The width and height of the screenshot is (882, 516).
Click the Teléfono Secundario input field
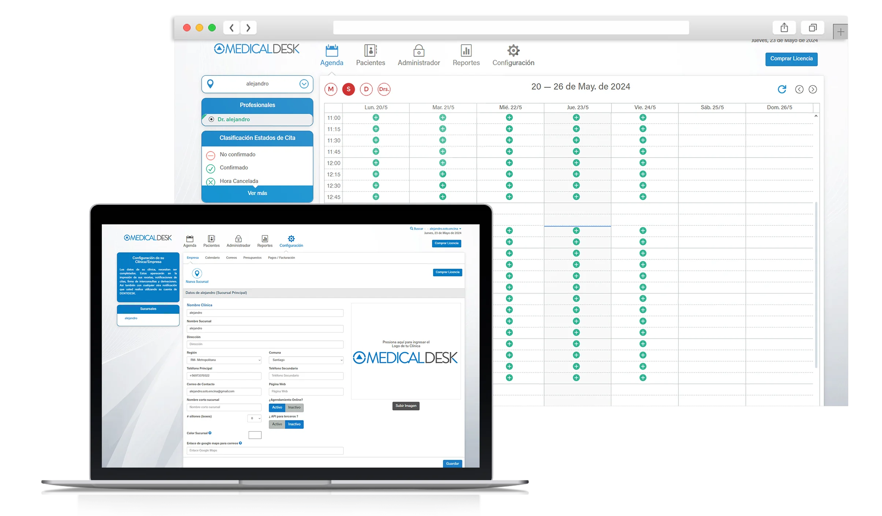click(306, 376)
